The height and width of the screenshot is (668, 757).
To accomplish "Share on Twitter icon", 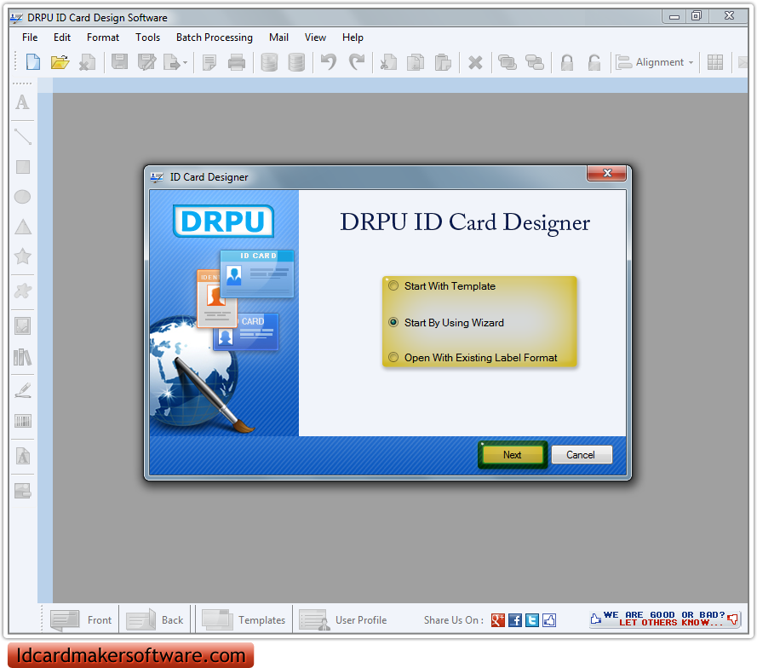I will click(532, 619).
